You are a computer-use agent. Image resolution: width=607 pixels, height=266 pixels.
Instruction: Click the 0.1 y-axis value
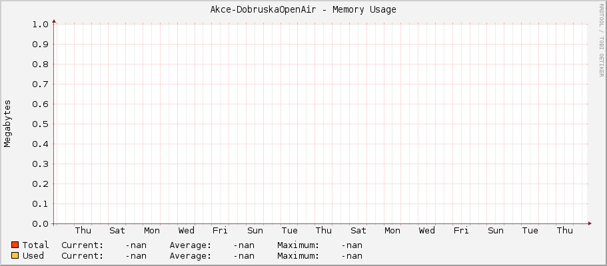(40, 203)
